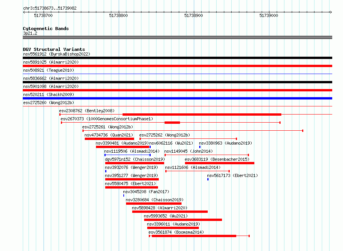343x251 pixels.
Task: Click ruler position 51738800
Action: pos(118,15)
